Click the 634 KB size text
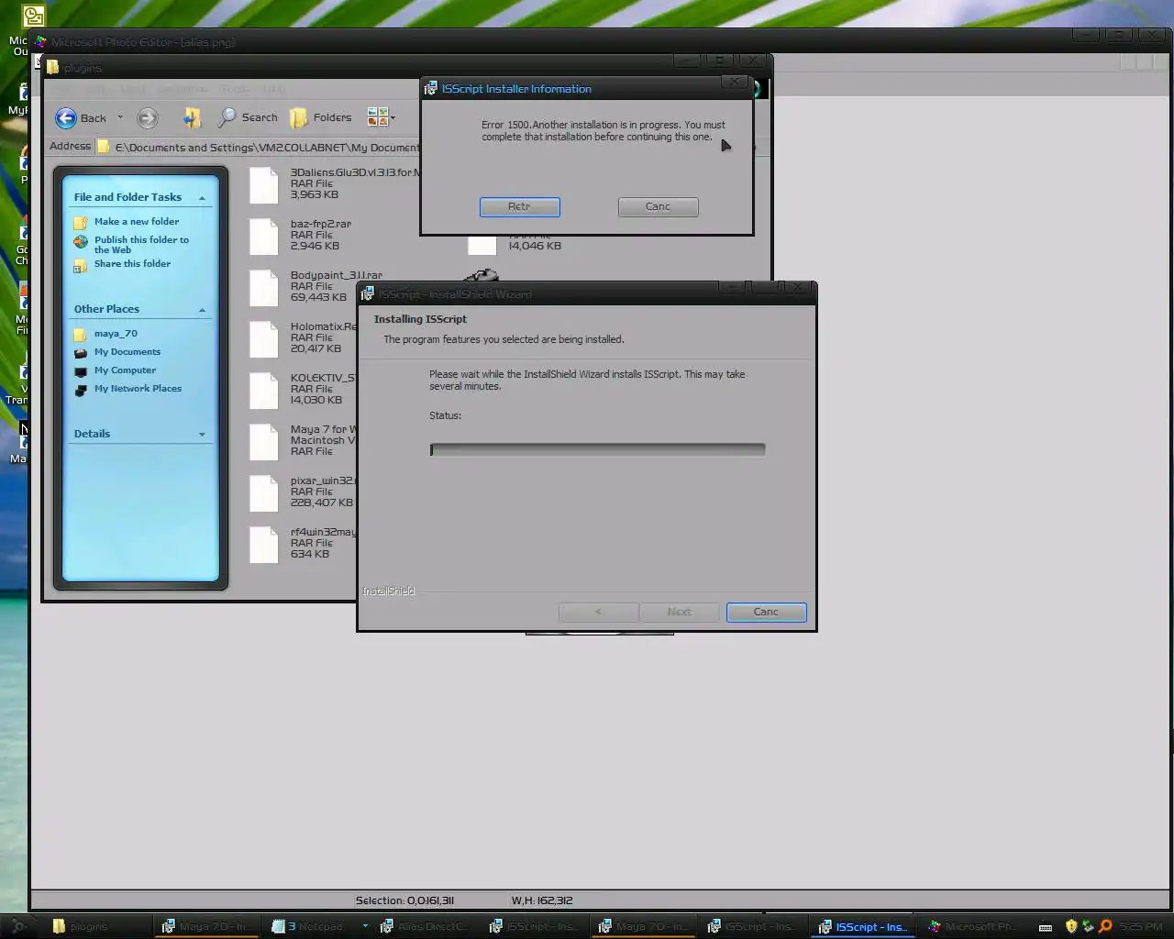 pos(309,555)
